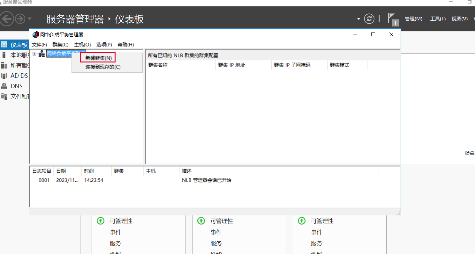The width and height of the screenshot is (475, 254).
Task: Choose 连接到现存的(C) from context menu
Action: point(103,67)
